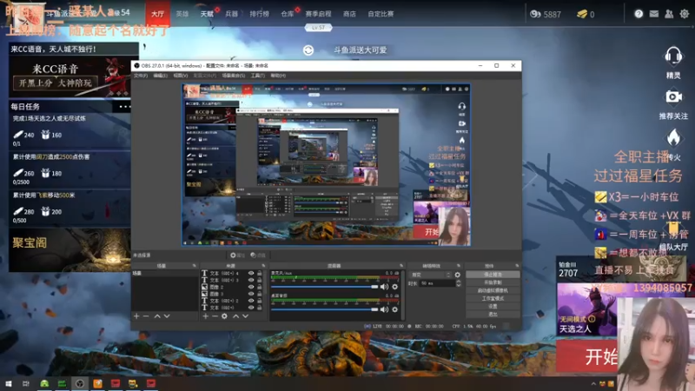
Task: Open the 帮助(H) menu in OBS
Action: (x=278, y=76)
